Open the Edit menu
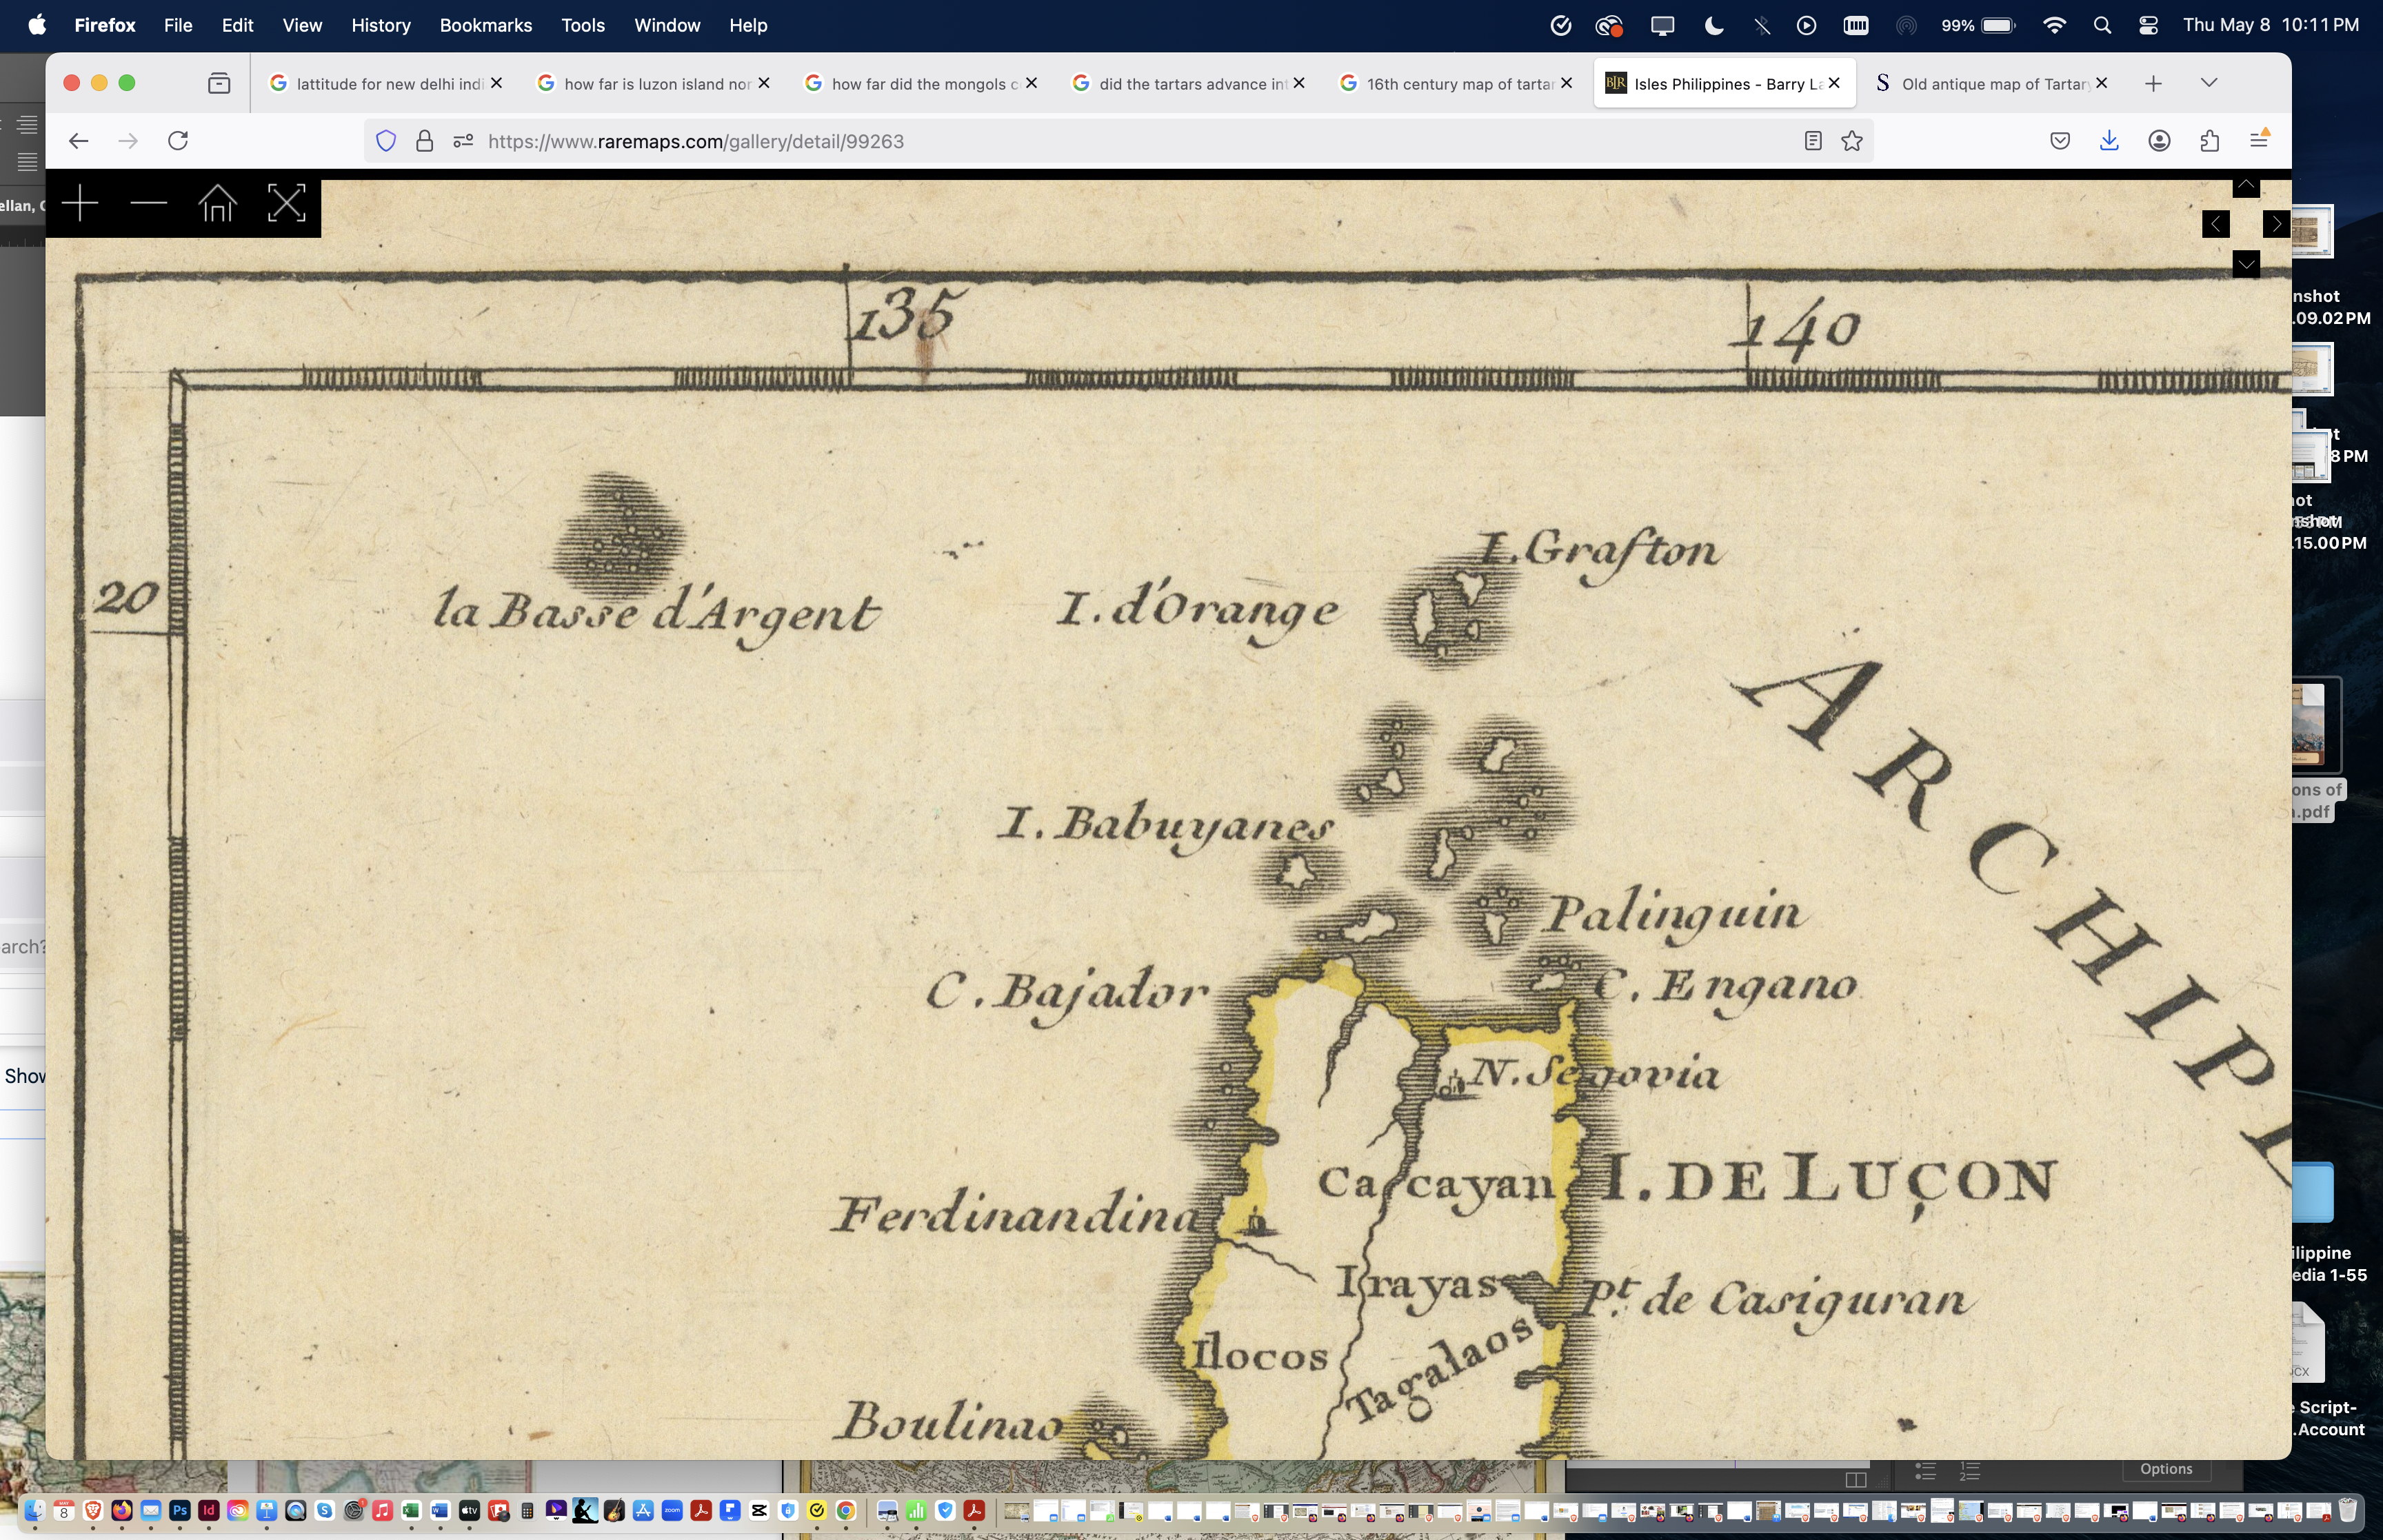This screenshot has height=1540, width=2383. [237, 25]
